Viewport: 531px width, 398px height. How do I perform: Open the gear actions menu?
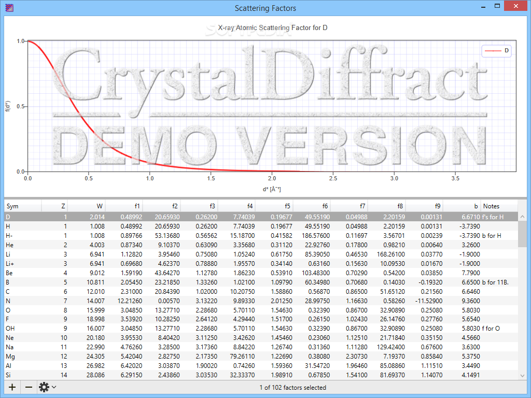[x=47, y=387]
